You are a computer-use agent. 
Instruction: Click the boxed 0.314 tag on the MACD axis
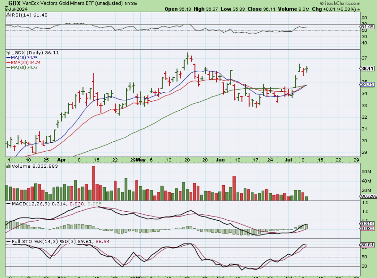pyautogui.click(x=366, y=224)
